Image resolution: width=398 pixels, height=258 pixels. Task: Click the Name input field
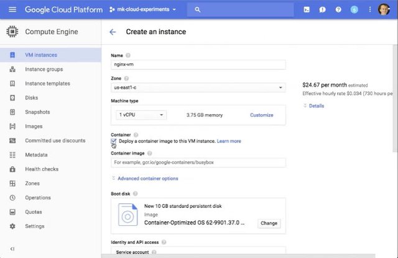click(x=198, y=64)
